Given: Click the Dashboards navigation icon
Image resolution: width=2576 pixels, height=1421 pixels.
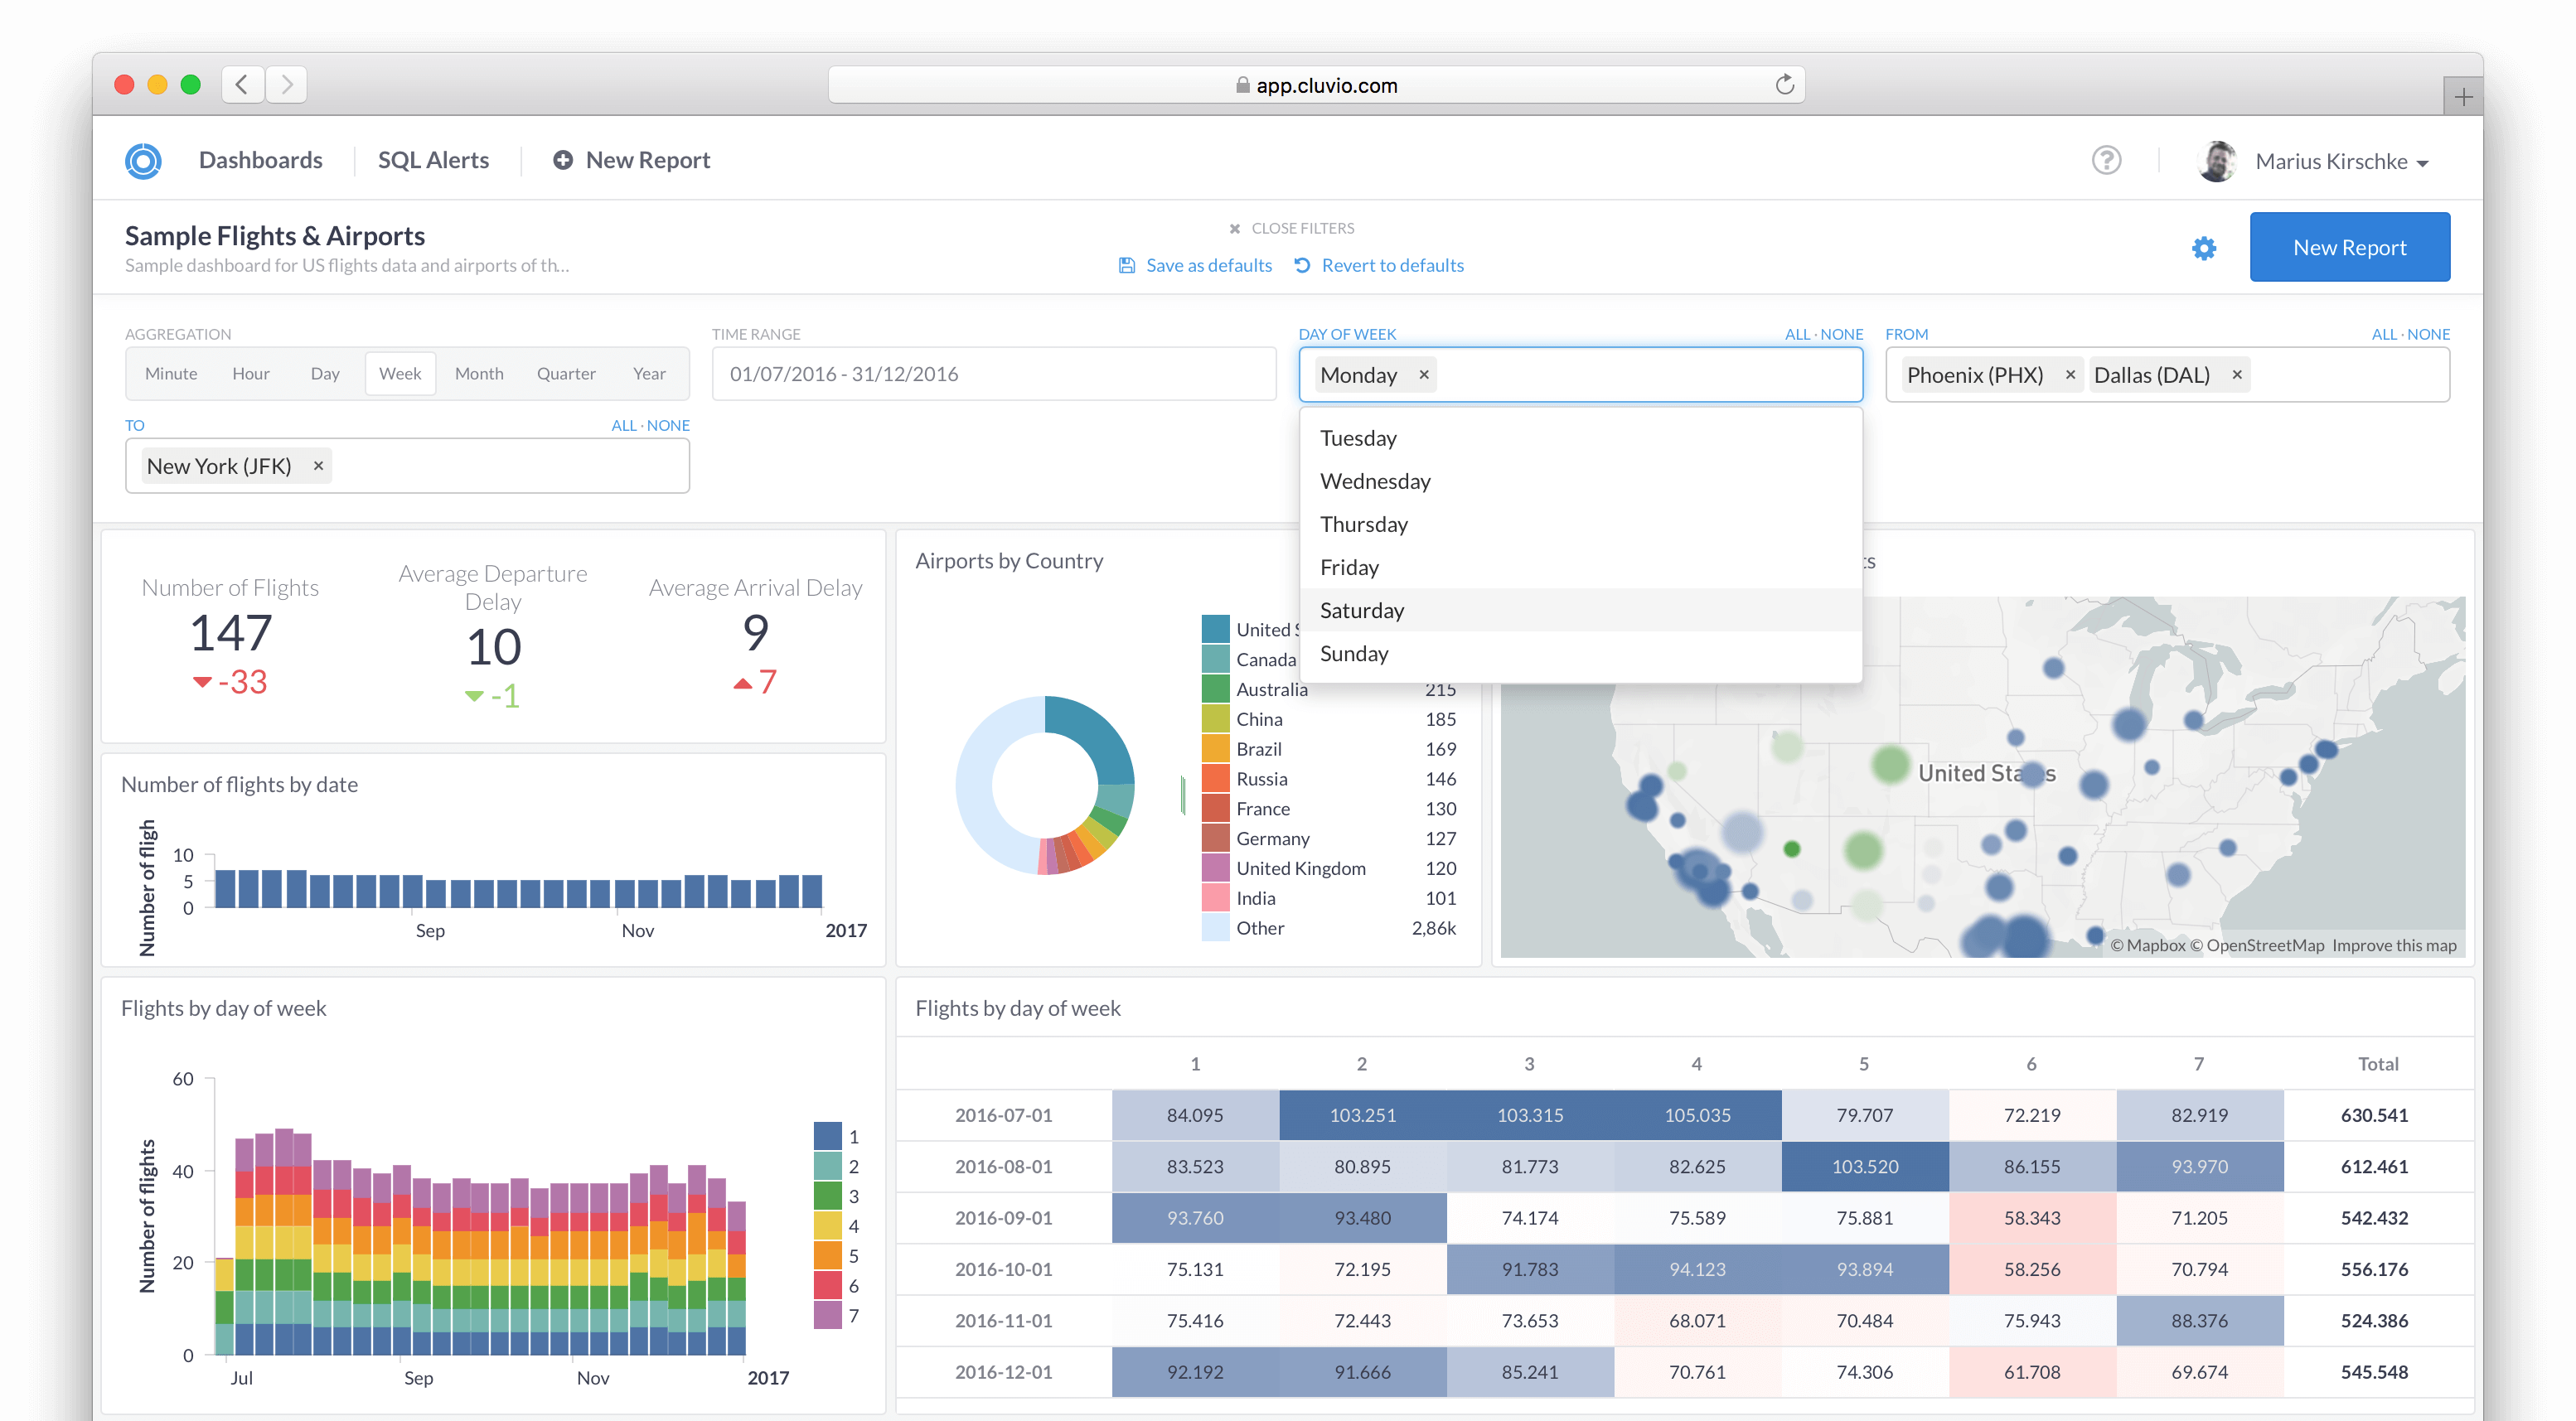Looking at the screenshot, I should [259, 159].
